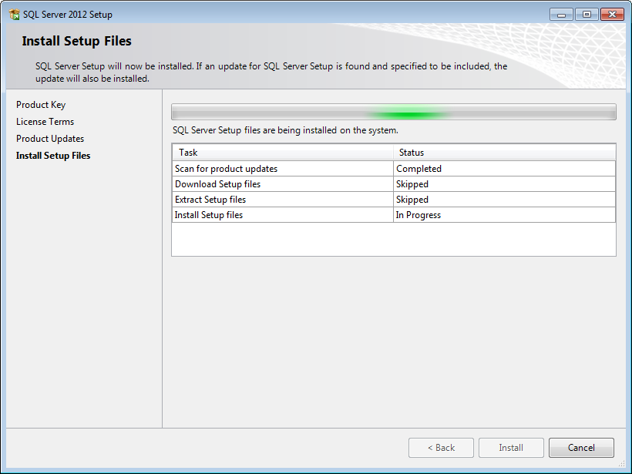This screenshot has width=632, height=474.
Task: Click the 'In Progress' status cell
Action: pyautogui.click(x=505, y=215)
